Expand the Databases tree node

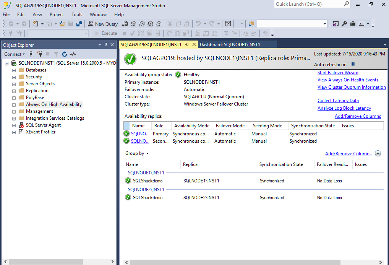point(14,70)
